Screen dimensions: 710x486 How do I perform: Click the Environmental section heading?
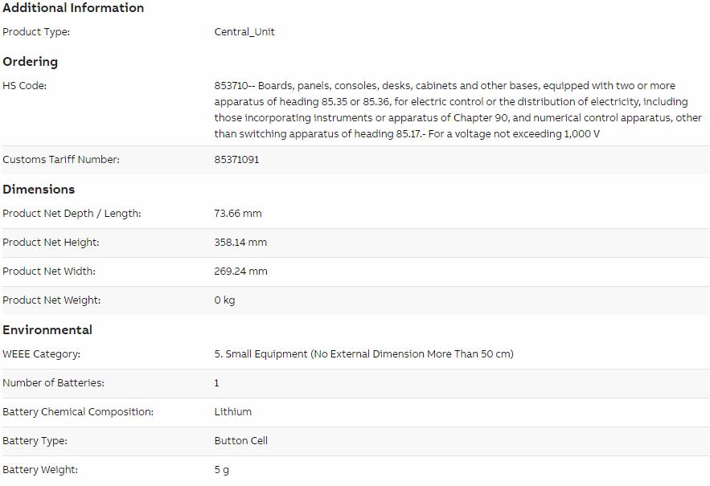47,330
